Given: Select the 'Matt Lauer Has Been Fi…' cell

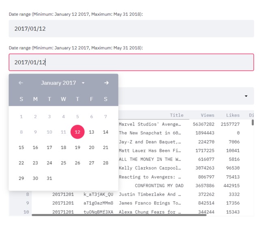Looking at the screenshot, I should tap(150, 151).
